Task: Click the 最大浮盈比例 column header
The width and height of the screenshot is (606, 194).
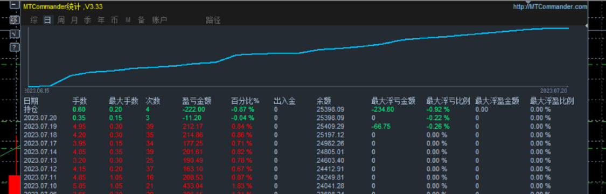Action: pos(552,101)
